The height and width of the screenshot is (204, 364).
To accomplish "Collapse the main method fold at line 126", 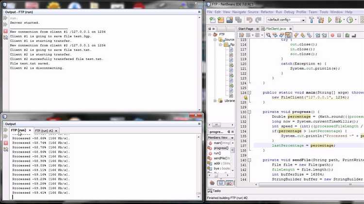I will tap(249, 93).
